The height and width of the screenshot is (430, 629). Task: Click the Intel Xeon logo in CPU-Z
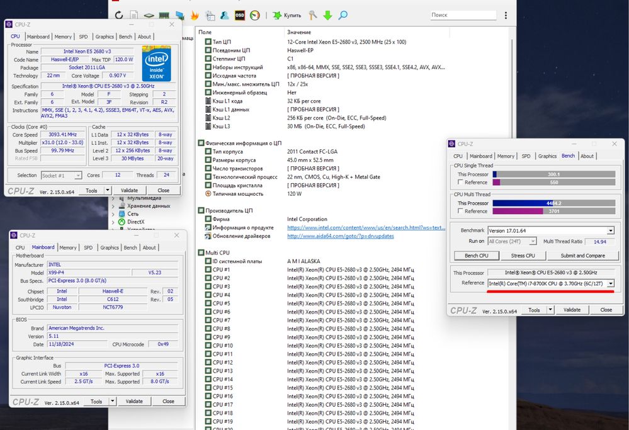[x=156, y=64]
